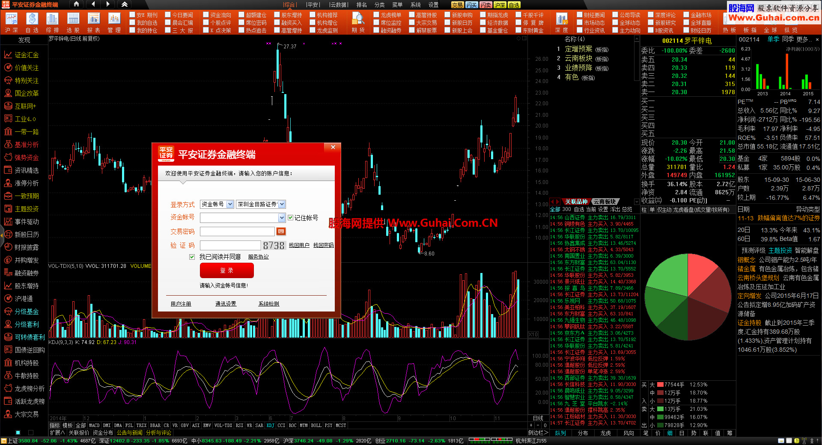Check the 股东增持 toolbar checkbox

(277, 15)
